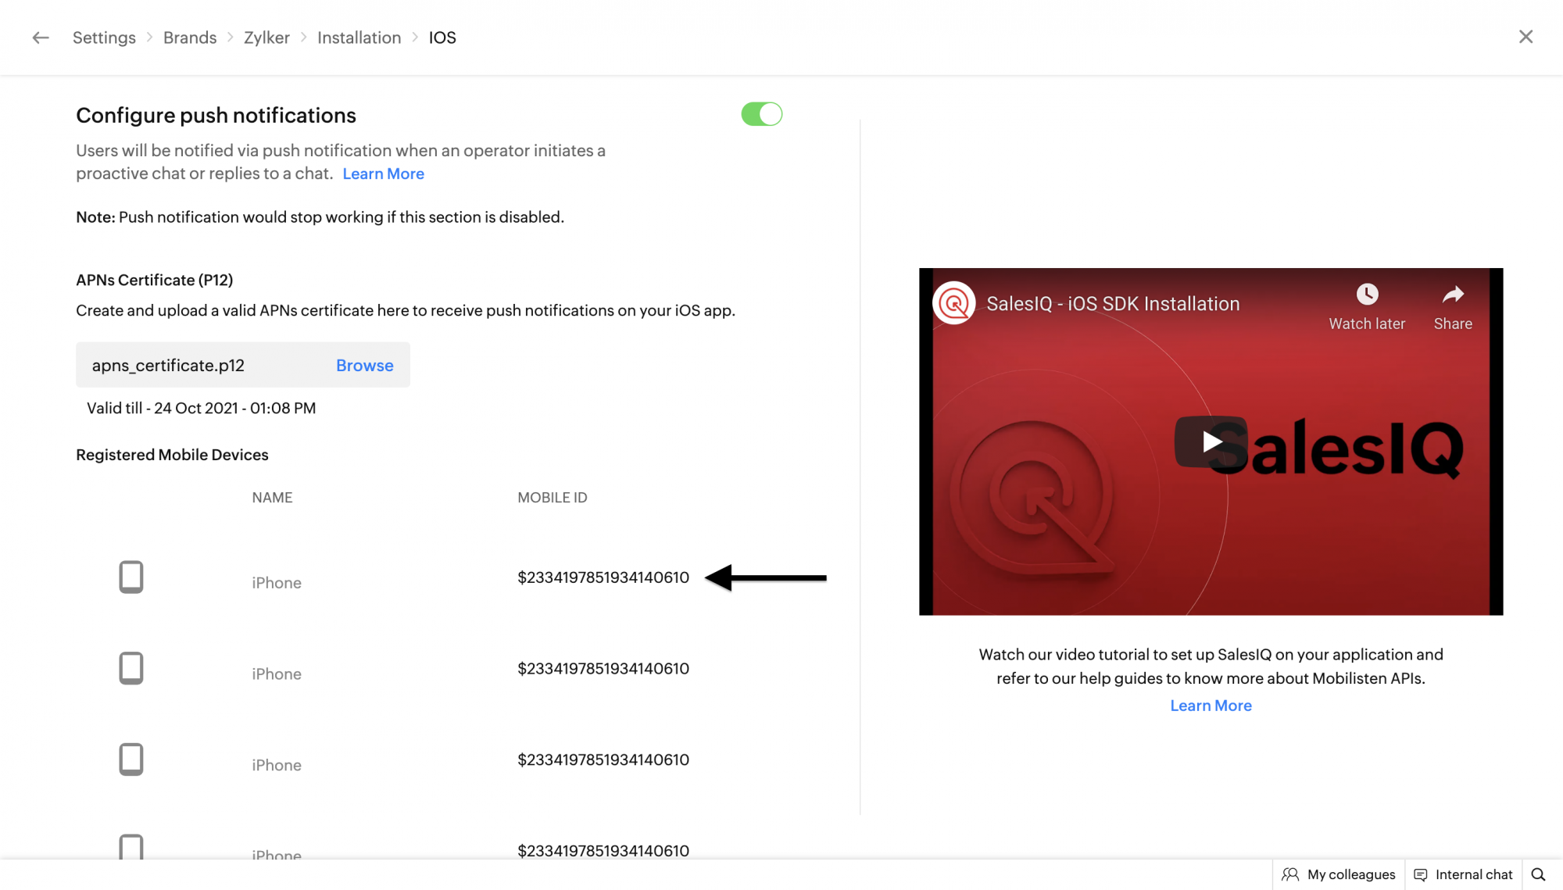Play the SalesIQ iOS SDK video
The width and height of the screenshot is (1563, 890).
[x=1211, y=441]
